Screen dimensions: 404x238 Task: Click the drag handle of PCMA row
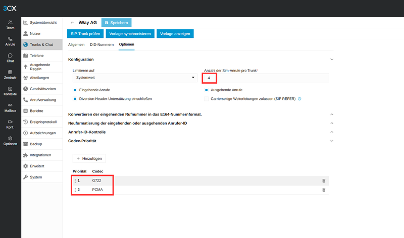pos(75,190)
